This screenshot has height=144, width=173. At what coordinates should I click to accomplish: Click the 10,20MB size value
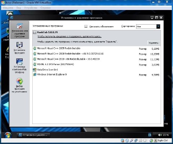(x=155, y=54)
